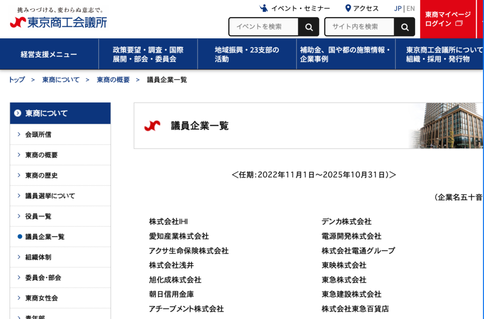Click the 株式会社IHI company name
The height and width of the screenshot is (319, 484).
click(169, 222)
